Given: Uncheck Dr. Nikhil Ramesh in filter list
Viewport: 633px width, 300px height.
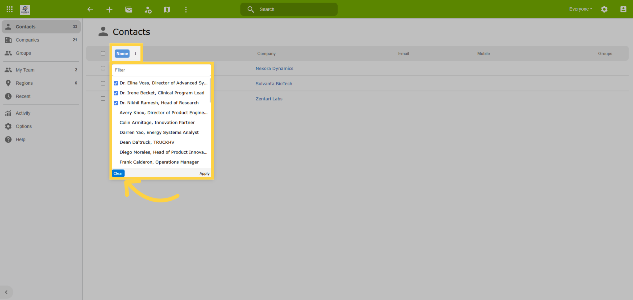Looking at the screenshot, I should (x=116, y=103).
